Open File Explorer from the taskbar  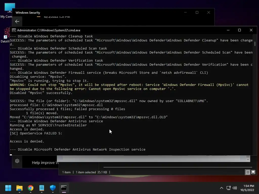(19, 188)
